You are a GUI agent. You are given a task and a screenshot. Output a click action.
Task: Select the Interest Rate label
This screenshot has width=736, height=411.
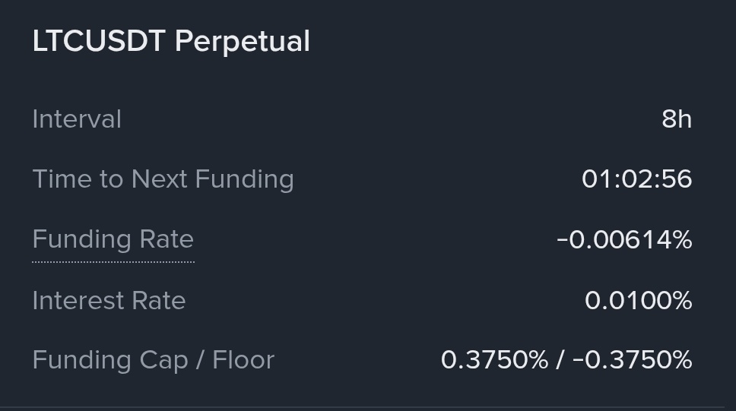(x=109, y=301)
